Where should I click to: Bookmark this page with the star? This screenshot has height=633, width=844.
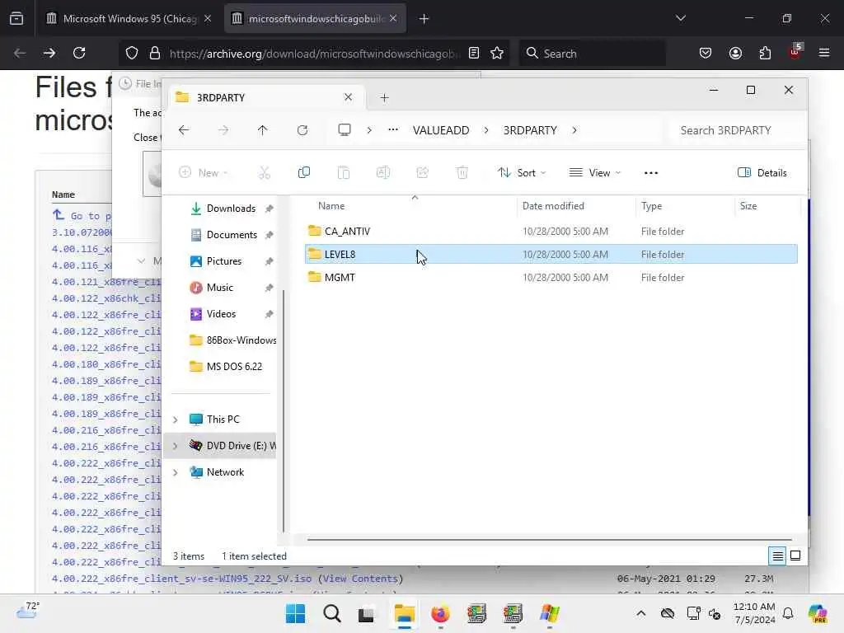(x=497, y=53)
